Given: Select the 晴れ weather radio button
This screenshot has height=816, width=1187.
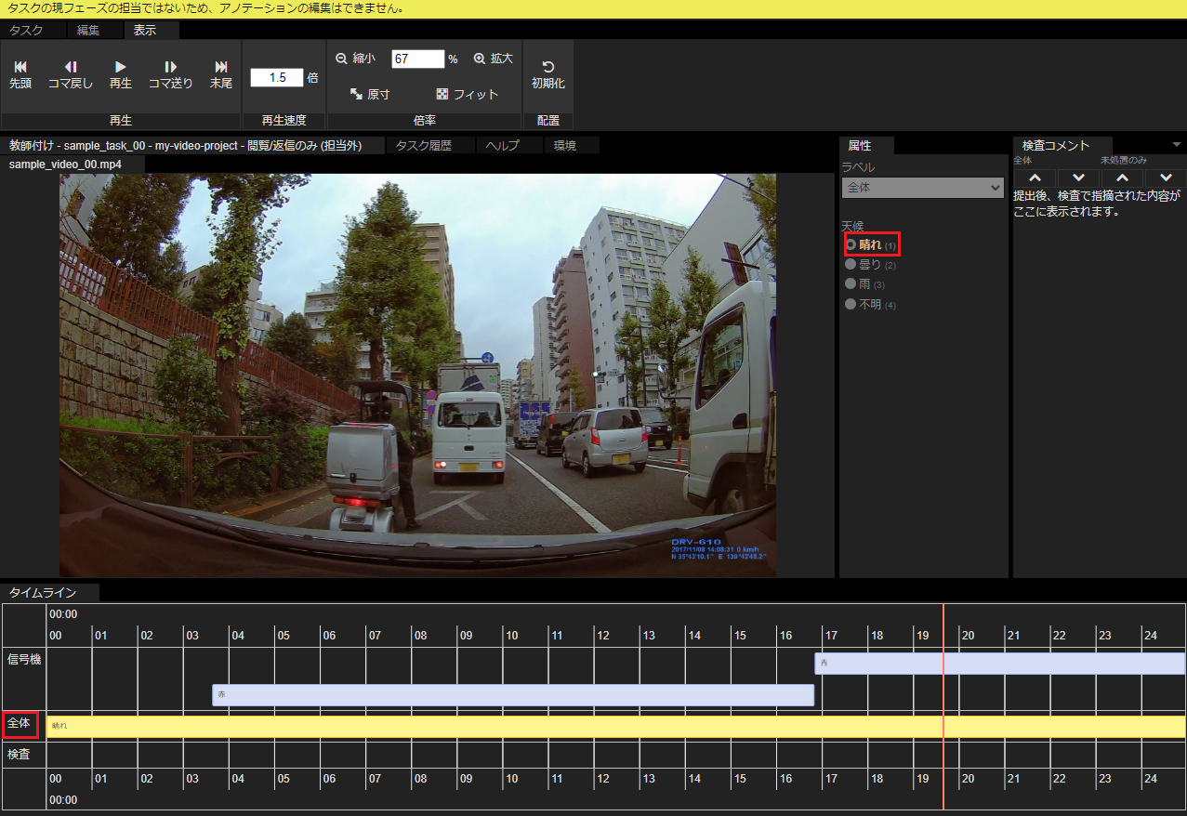Looking at the screenshot, I should click(x=851, y=244).
